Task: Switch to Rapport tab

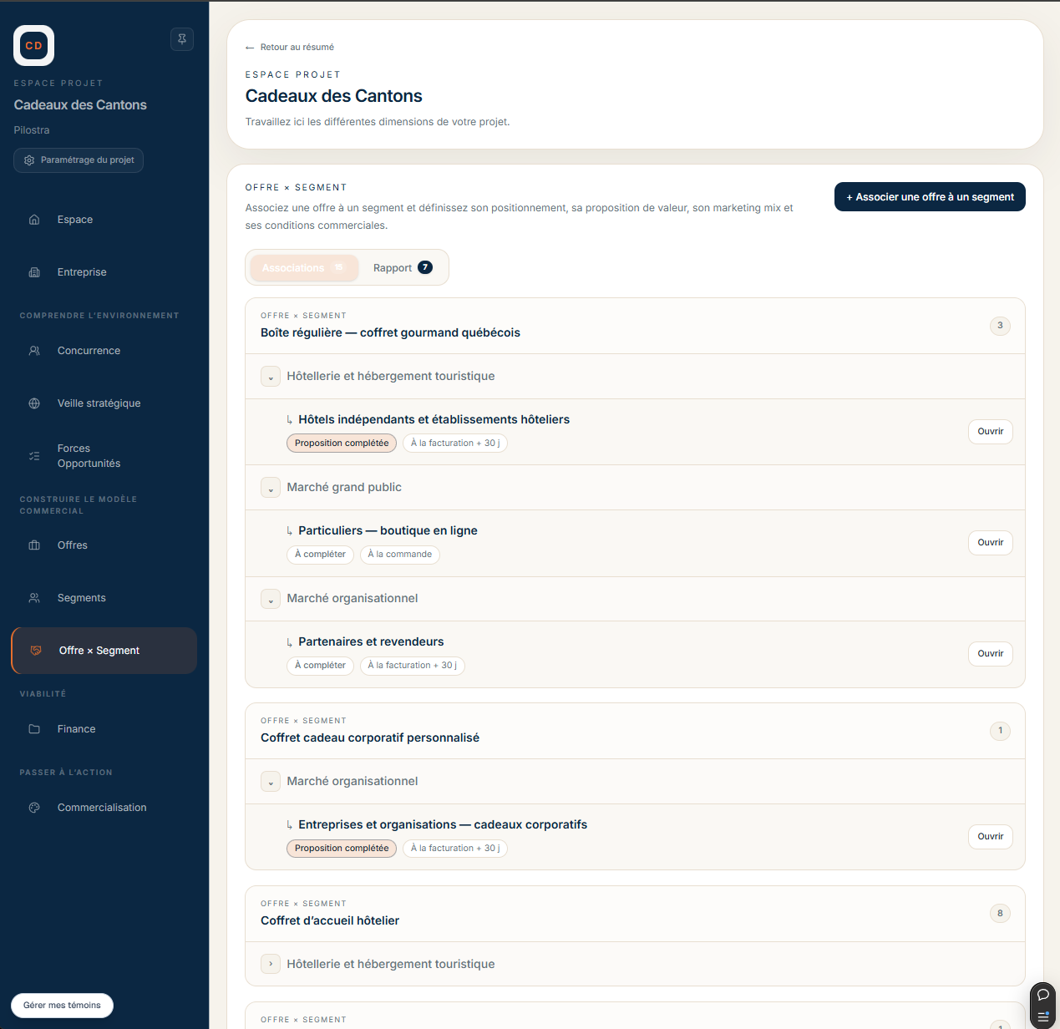Action: [403, 268]
